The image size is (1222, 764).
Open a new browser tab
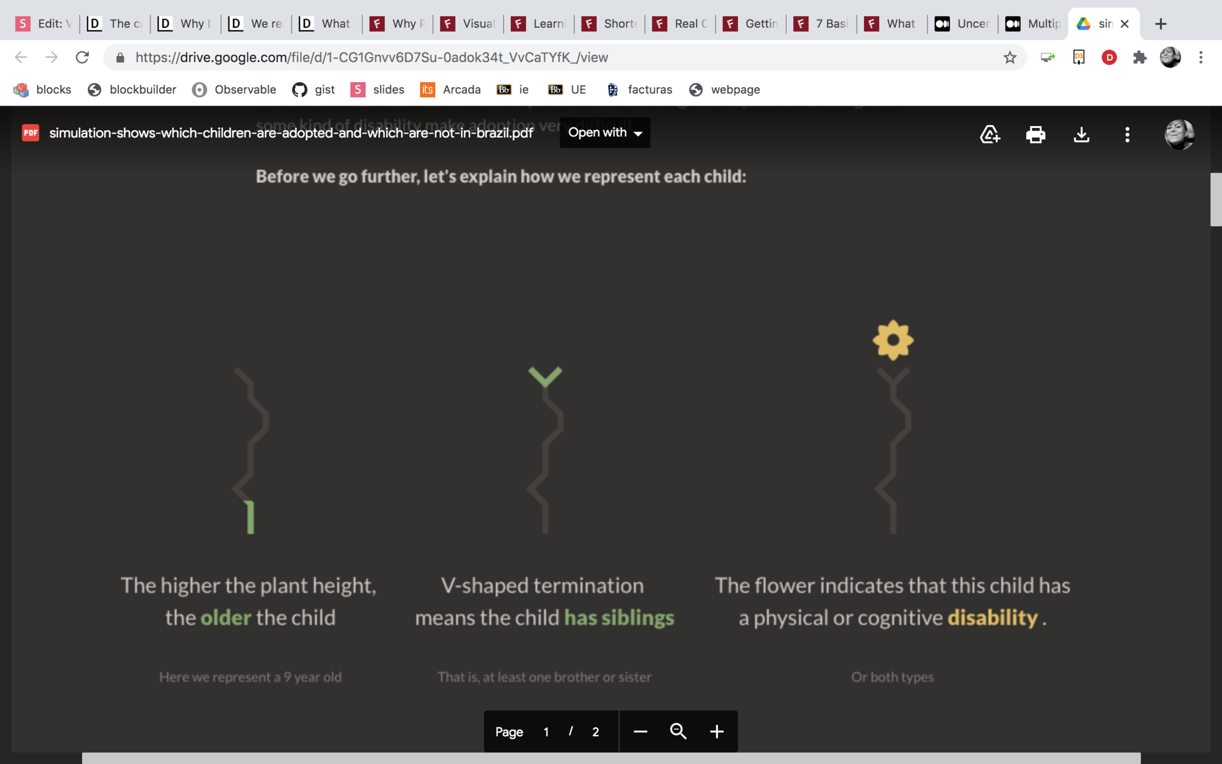(1160, 24)
